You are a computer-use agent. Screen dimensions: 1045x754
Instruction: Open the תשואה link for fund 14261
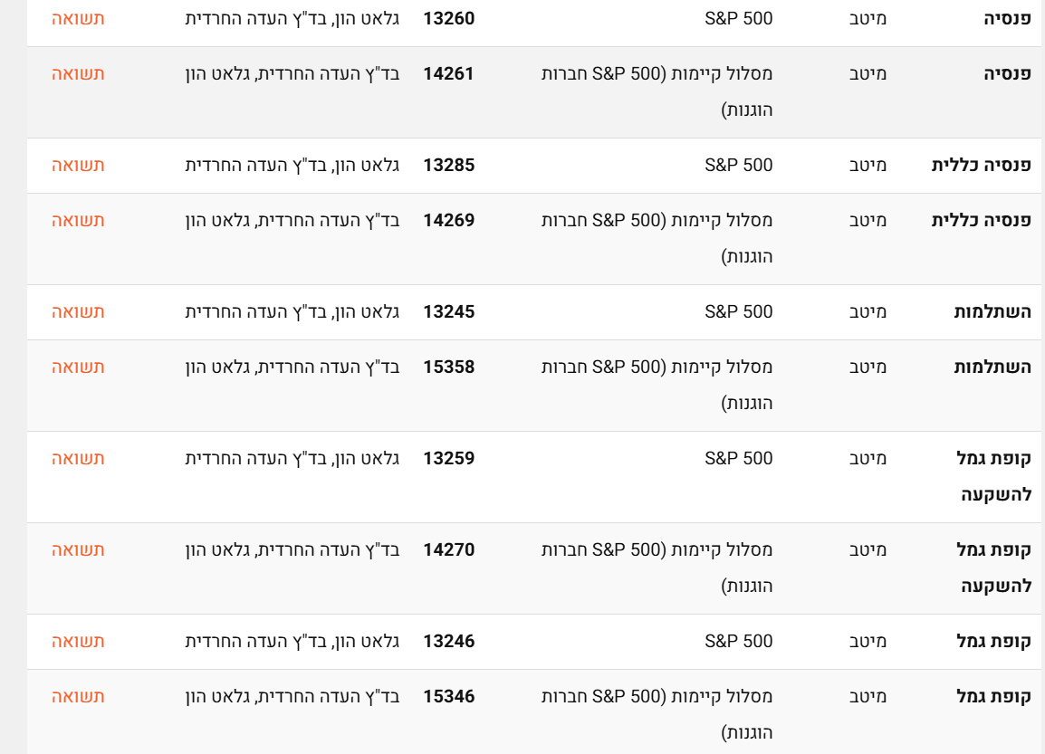point(78,73)
